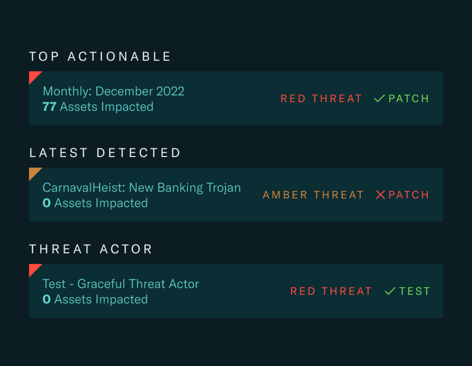Screen dimensions: 472x366
Task: Toggle the PATCH status on the CarnavalHeist threat
Action: (x=402, y=195)
